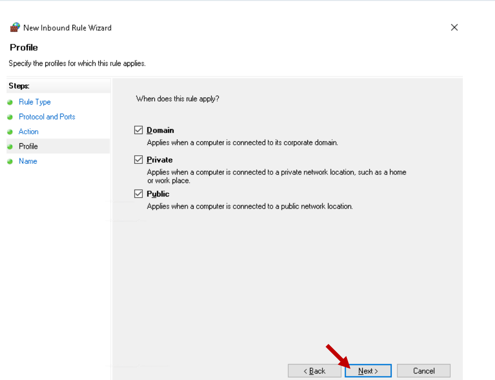Proceed with the Next button

pos(368,371)
